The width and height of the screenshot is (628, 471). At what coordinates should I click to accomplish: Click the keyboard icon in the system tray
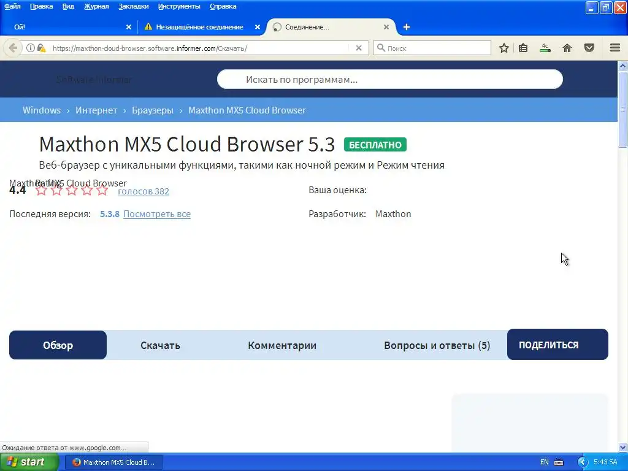pos(559,462)
